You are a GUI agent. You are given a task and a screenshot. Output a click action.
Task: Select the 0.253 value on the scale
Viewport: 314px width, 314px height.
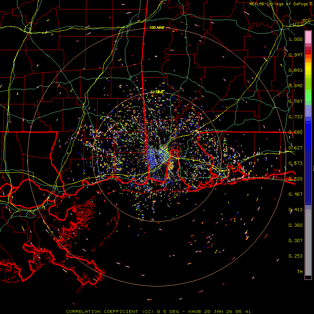click(x=296, y=256)
